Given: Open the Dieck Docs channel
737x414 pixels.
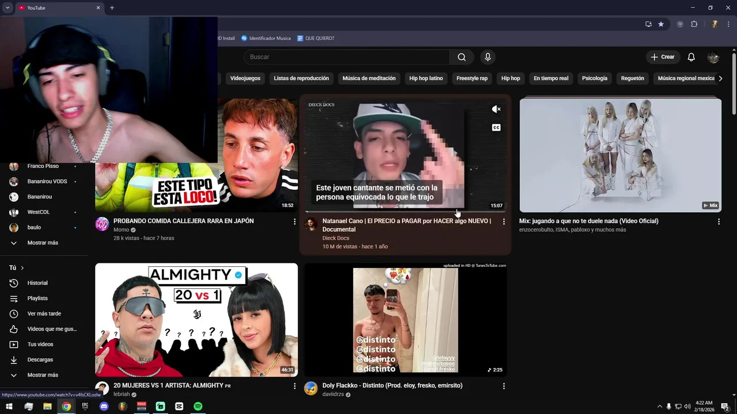Looking at the screenshot, I should pyautogui.click(x=336, y=238).
